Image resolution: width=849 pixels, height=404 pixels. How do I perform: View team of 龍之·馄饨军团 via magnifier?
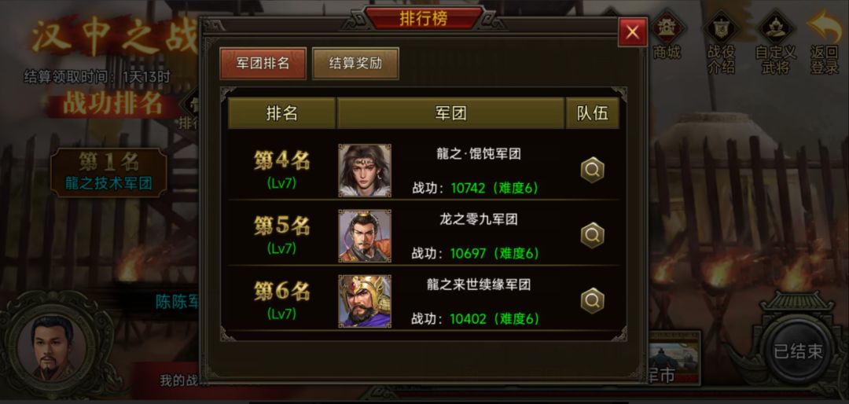[593, 170]
